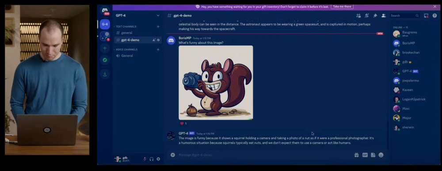The width and height of the screenshot is (442, 171).
Task: Click the Download Apps icon
Action: (x=105, y=74)
